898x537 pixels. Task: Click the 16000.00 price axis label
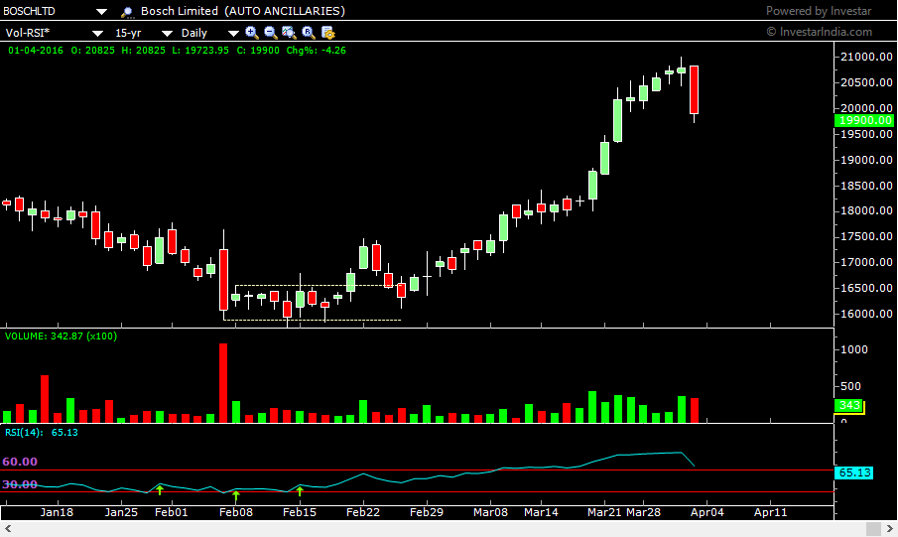click(866, 314)
